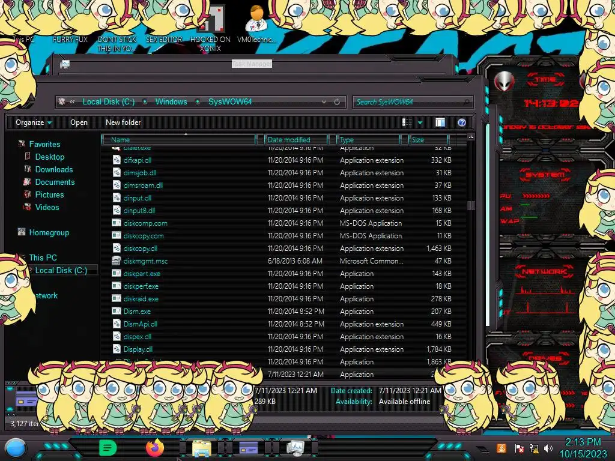The image size is (615, 461).
Task: Click the dispex.dll file icon
Action: tap(117, 336)
